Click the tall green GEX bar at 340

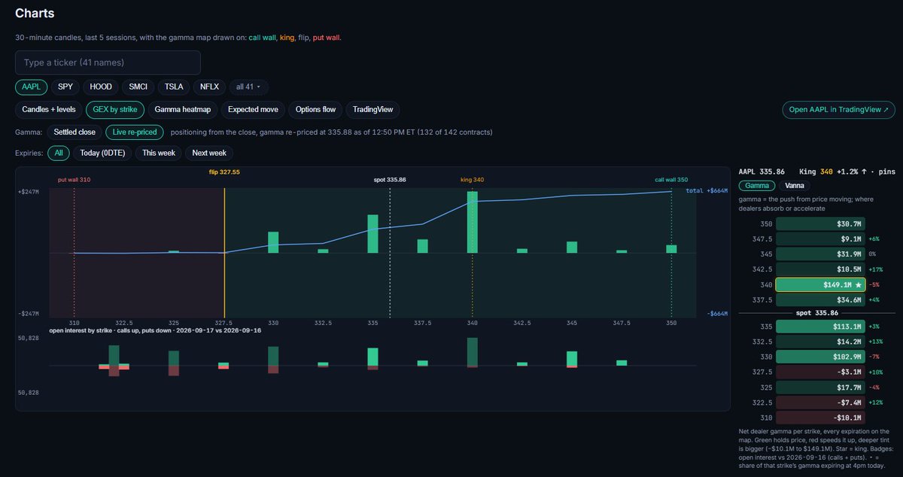tap(473, 222)
